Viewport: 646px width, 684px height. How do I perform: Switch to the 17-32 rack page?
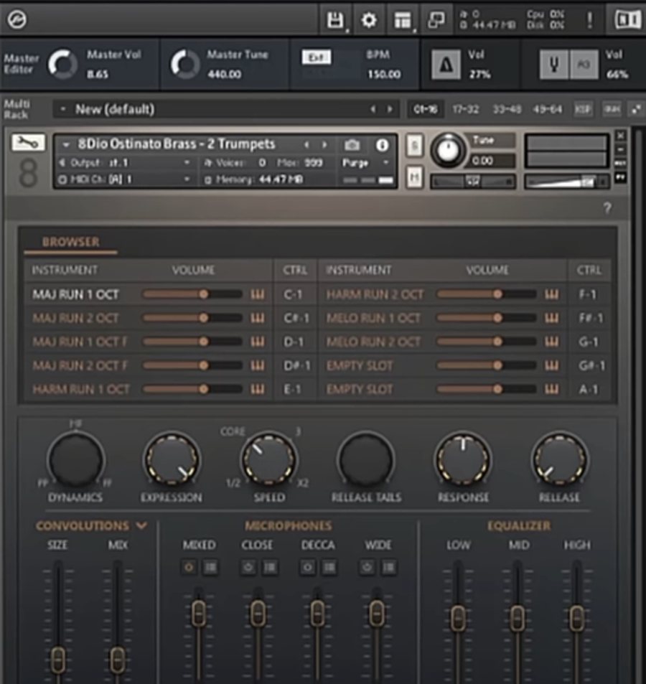pos(465,109)
